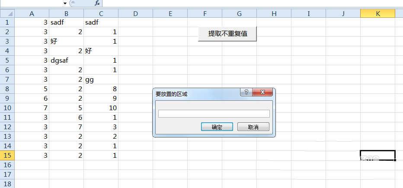Select row 15 header
403x188 pixels.
[7, 156]
